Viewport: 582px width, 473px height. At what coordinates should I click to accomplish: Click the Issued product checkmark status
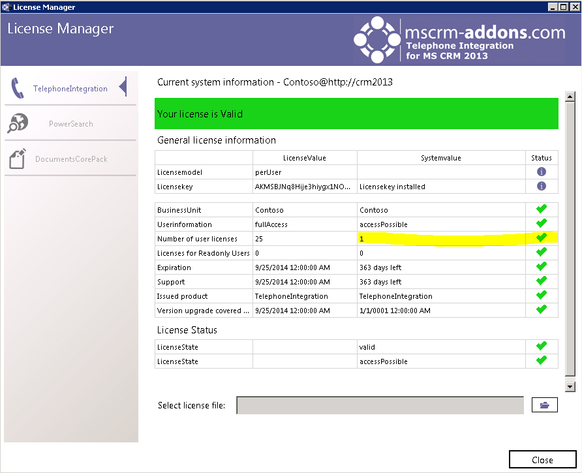coord(542,295)
